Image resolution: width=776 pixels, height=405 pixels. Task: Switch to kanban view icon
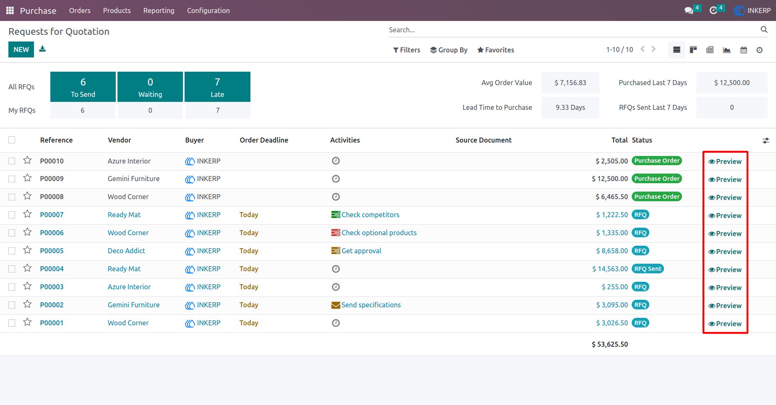(693, 50)
